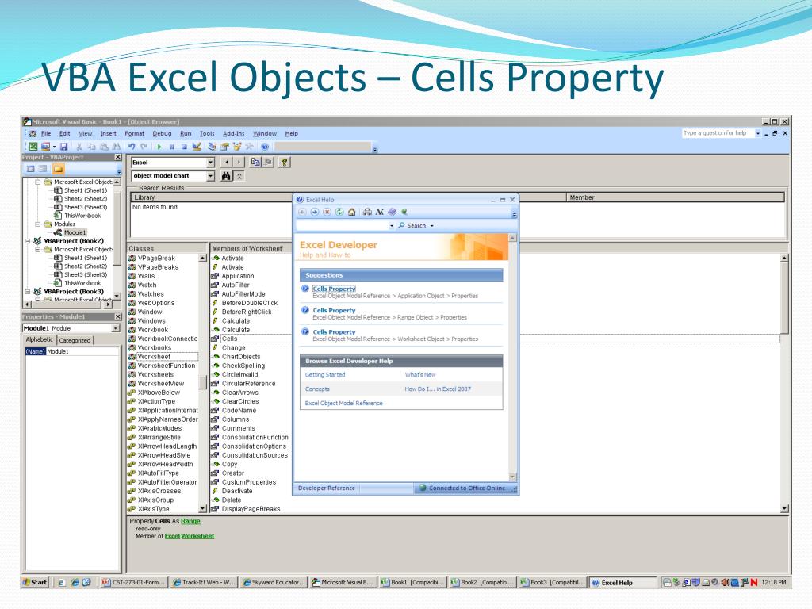Click down arrow of Classes list scrollbar
Viewport: 812px width, 609px height.
pyautogui.click(x=202, y=509)
